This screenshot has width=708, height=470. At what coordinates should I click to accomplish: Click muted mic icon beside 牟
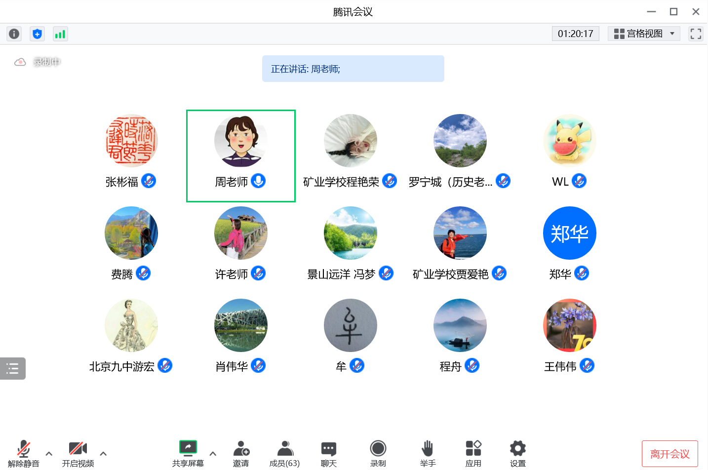pyautogui.click(x=357, y=366)
